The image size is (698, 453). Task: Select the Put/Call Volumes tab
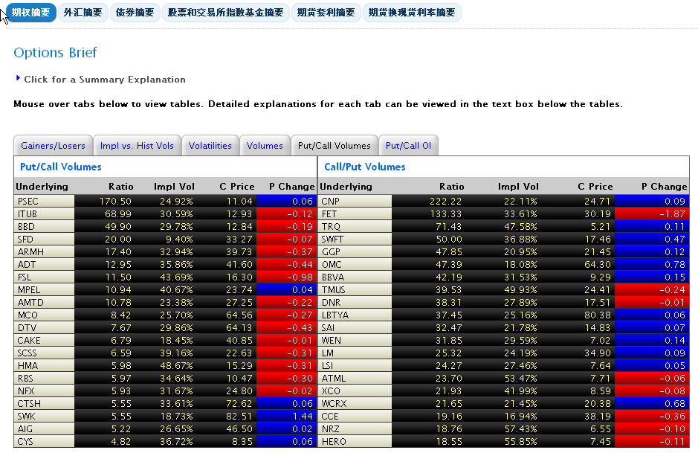point(335,146)
